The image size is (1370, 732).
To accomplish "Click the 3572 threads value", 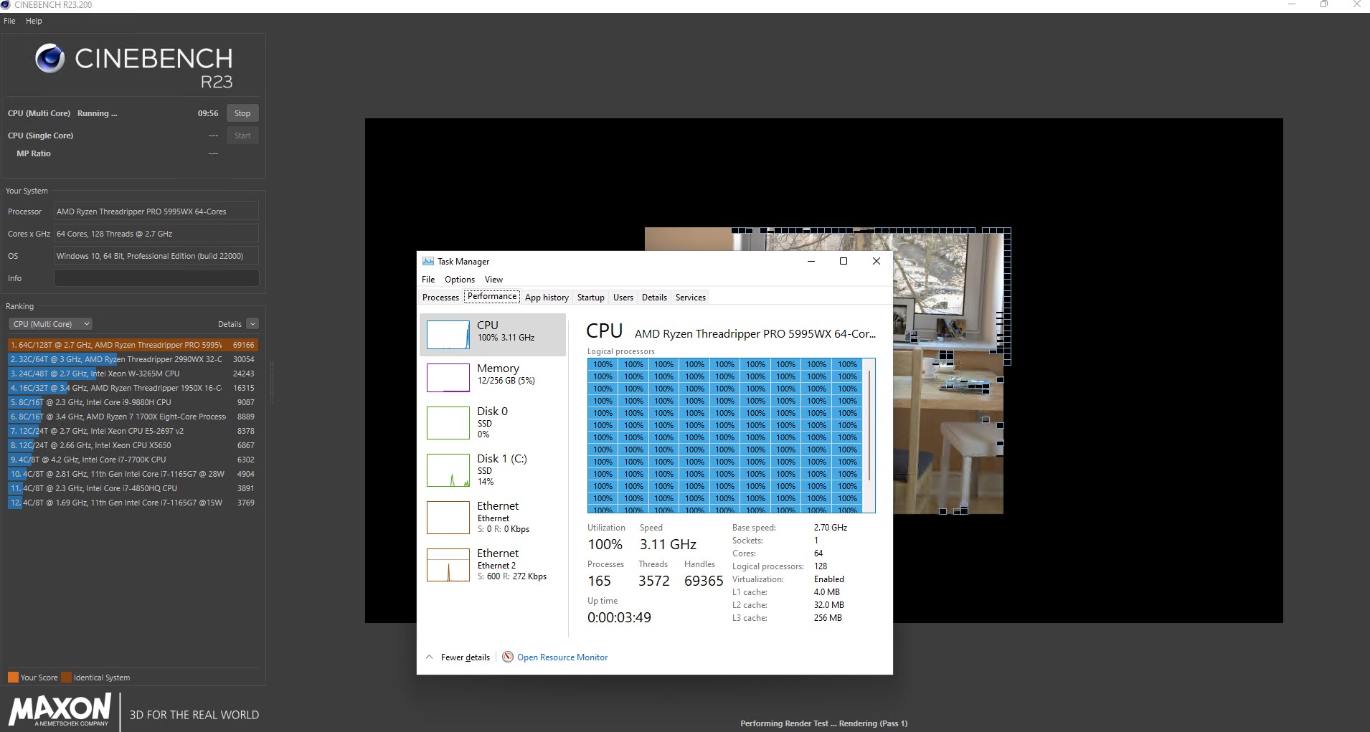I will click(654, 581).
